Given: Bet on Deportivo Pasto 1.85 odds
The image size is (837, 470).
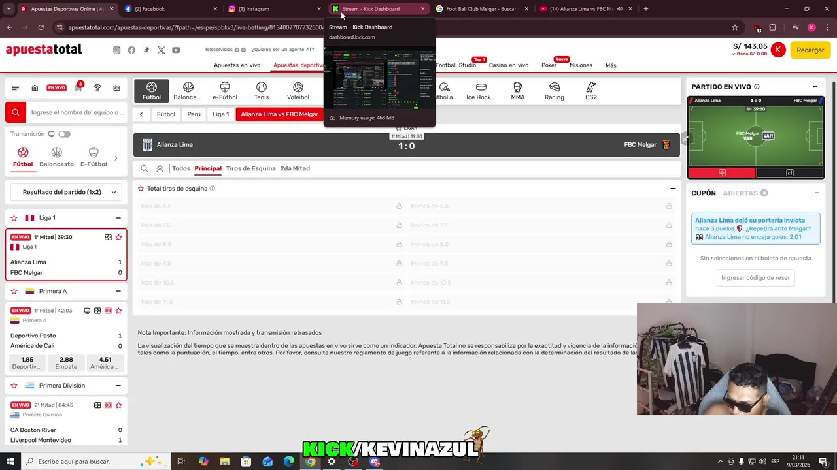Looking at the screenshot, I should (27, 363).
